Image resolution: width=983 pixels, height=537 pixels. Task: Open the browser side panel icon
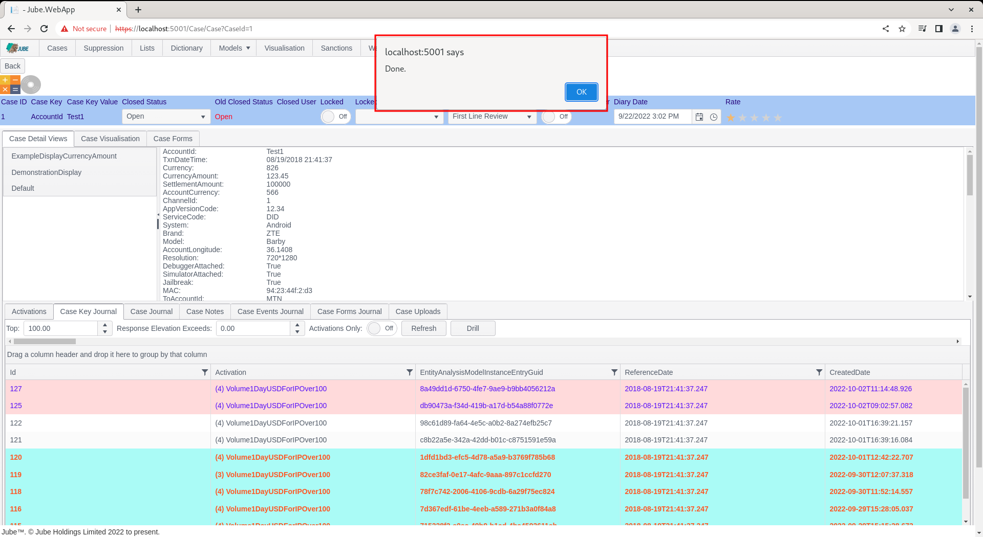pos(939,29)
